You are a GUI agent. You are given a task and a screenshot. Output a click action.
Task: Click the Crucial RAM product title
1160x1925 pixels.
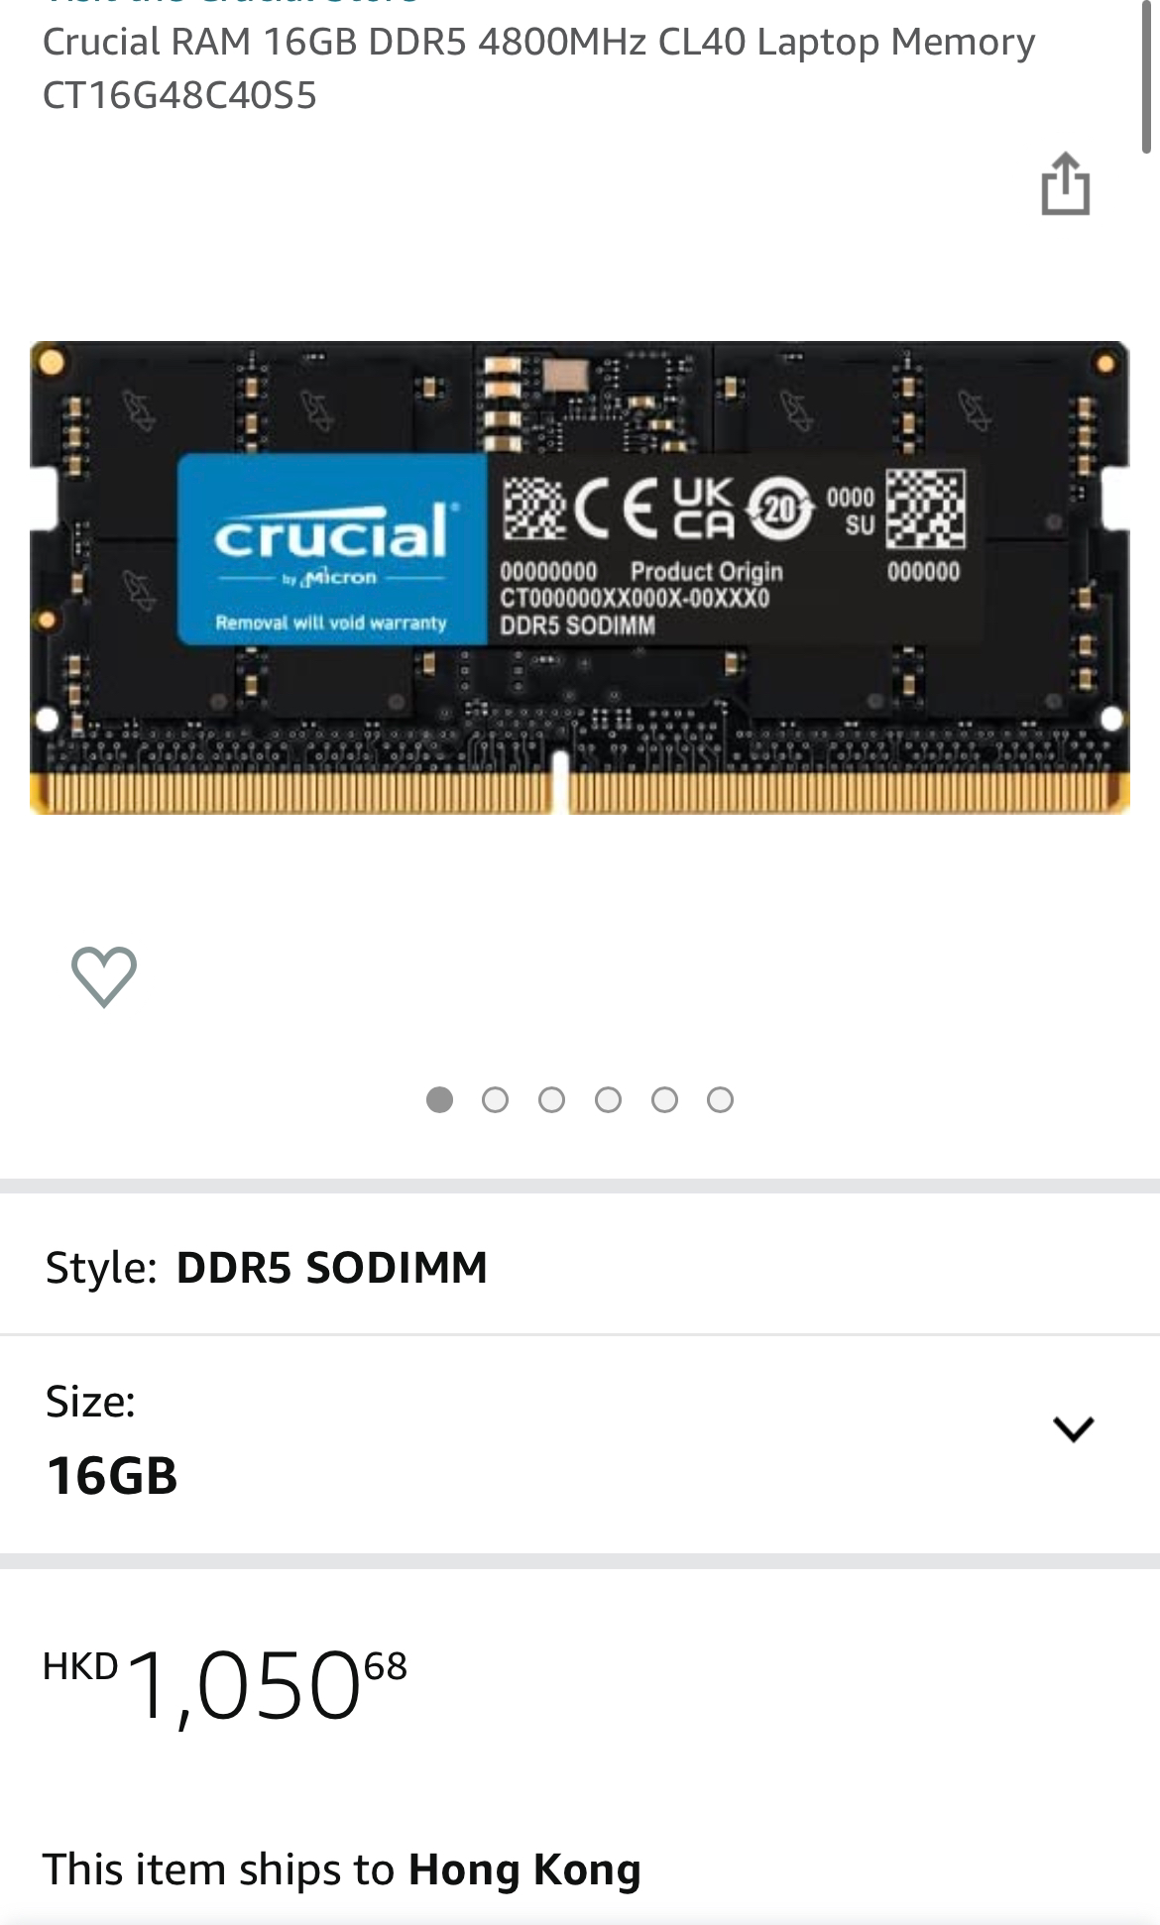(538, 68)
